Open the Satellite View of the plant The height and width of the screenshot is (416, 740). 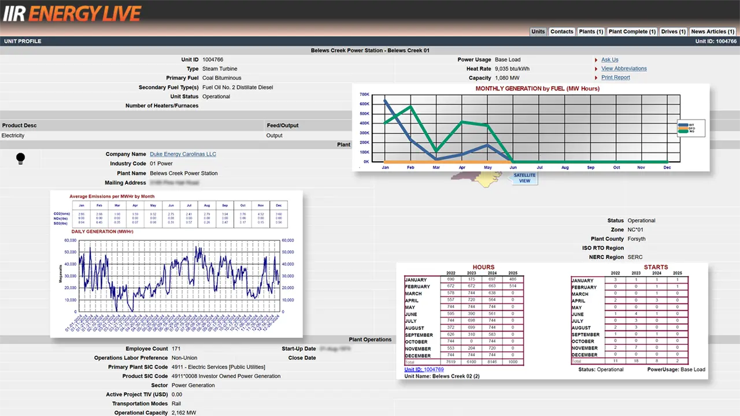click(x=523, y=178)
